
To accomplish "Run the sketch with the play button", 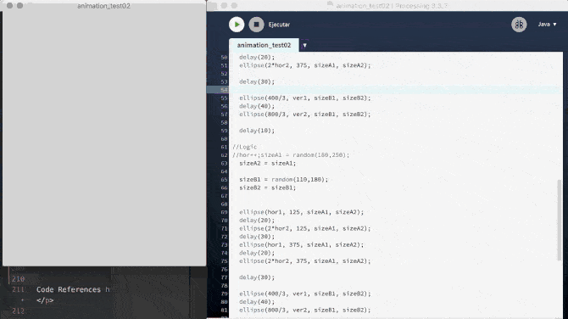I will (237, 25).
